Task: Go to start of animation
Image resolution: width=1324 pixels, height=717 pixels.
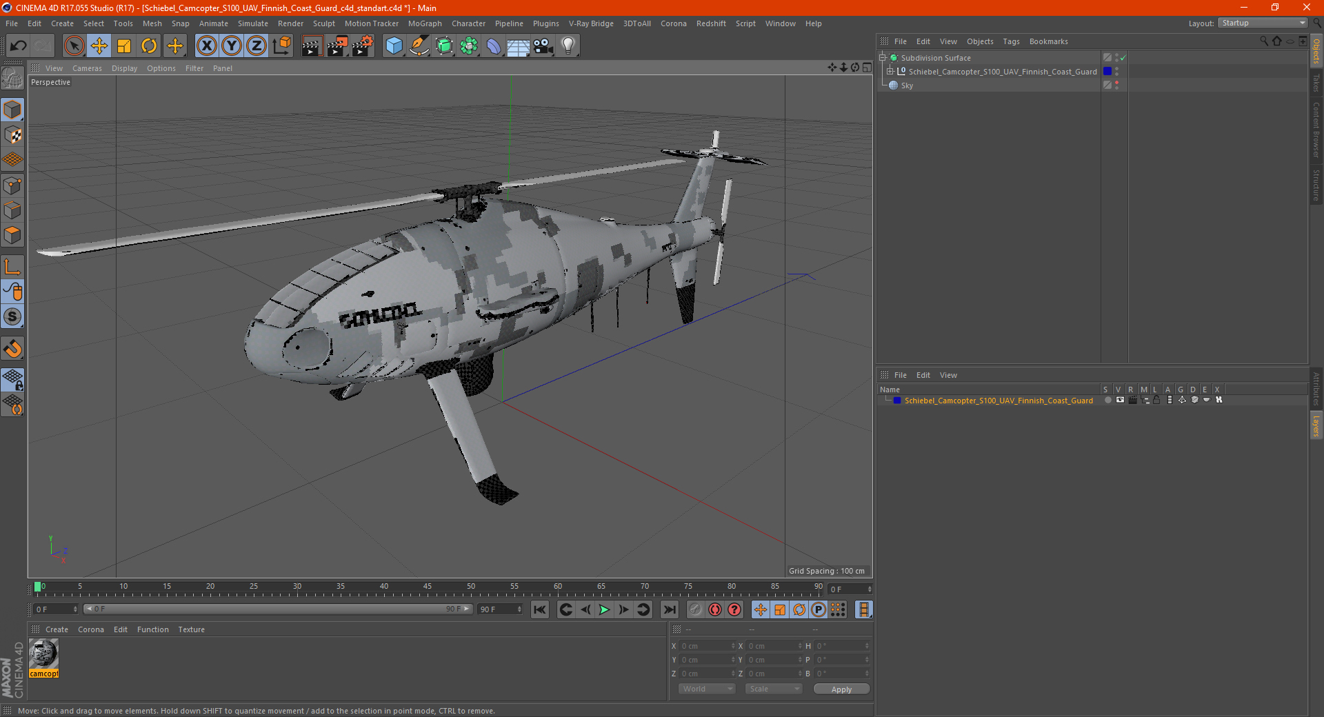Action: coord(540,609)
